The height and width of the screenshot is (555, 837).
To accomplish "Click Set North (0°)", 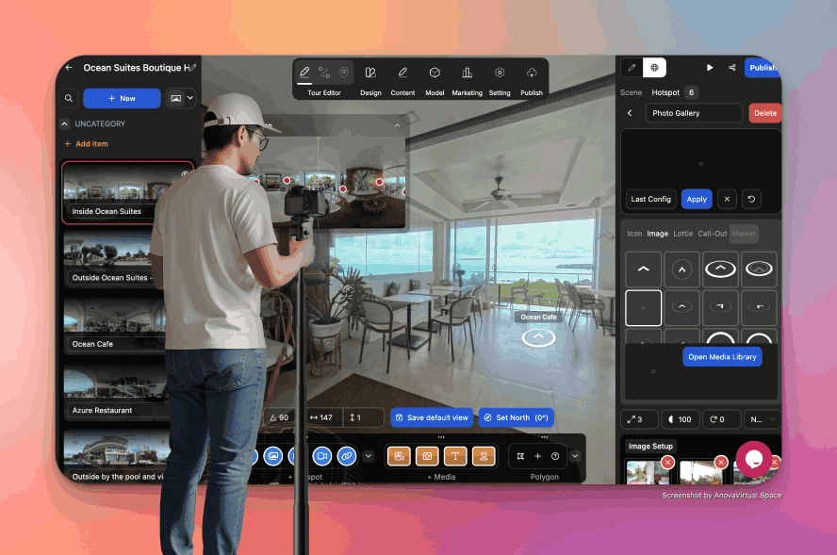I will tap(517, 417).
